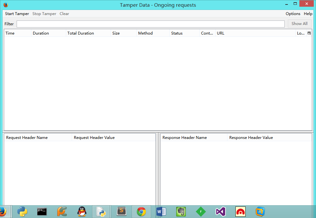The height and width of the screenshot is (218, 316).
Task: Maximize the Tamper Data window
Action: (295, 4)
